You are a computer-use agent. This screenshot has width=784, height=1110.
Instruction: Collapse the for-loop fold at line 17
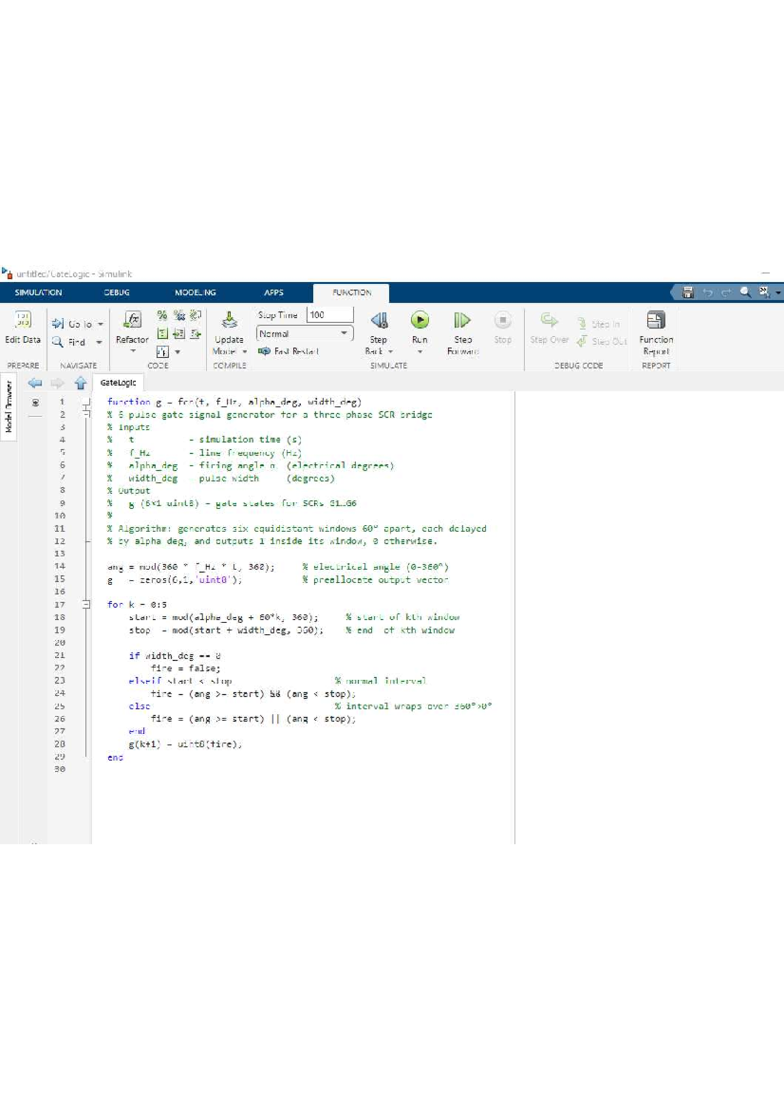[86, 605]
